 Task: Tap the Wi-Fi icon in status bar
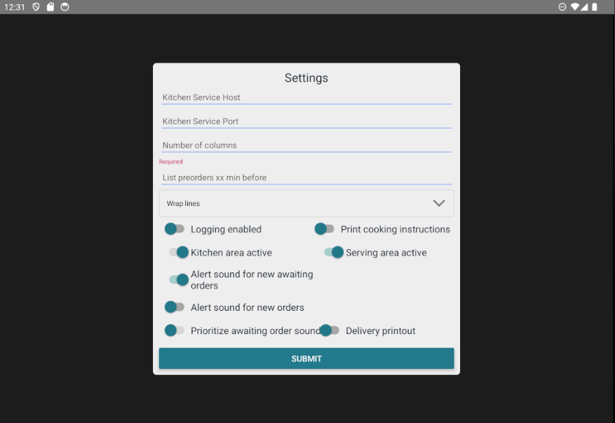click(x=575, y=7)
